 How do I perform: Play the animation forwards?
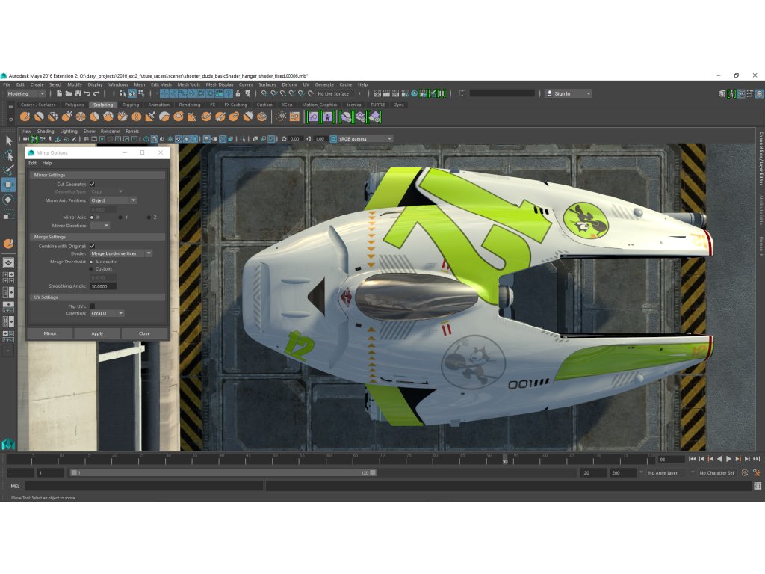[x=729, y=459]
